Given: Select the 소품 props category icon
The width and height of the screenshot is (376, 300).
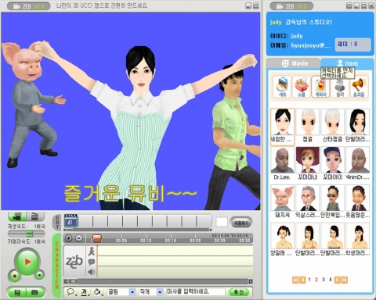Looking at the screenshot, I should 302,87.
